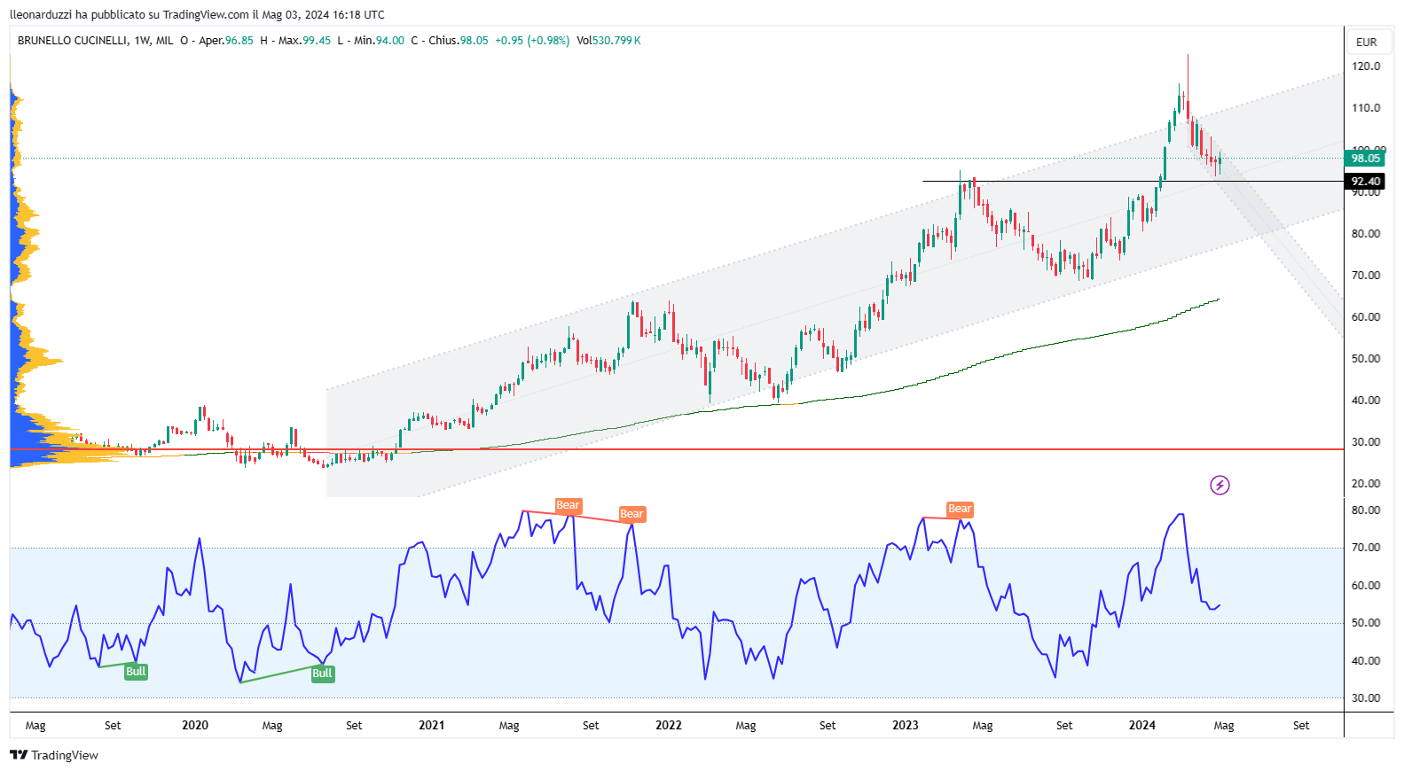This screenshot has width=1404, height=771.
Task: Click the 120.0 price axis label
Action: [1366, 66]
